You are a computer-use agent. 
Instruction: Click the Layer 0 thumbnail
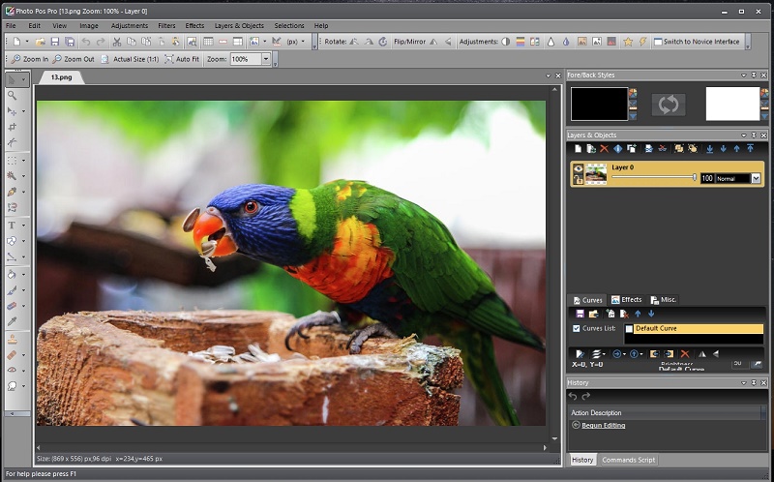[595, 174]
